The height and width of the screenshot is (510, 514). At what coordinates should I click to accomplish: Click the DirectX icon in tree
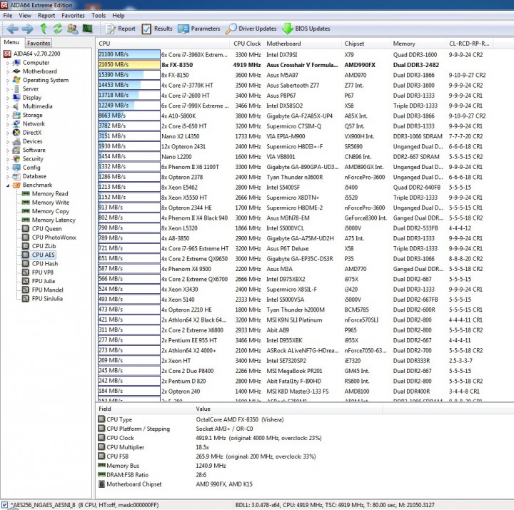click(16, 133)
